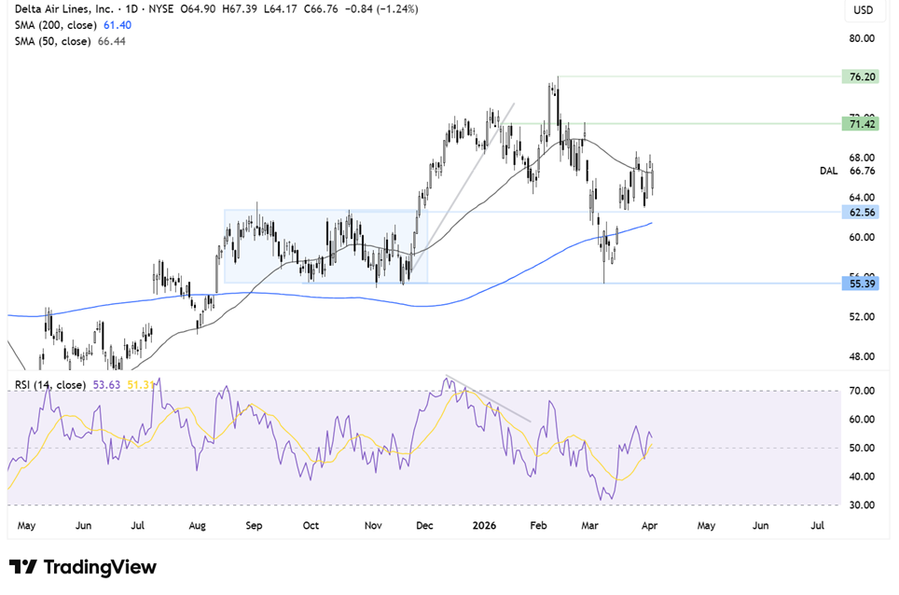
Task: Click the RSI value 53.63
Action: click(x=106, y=384)
